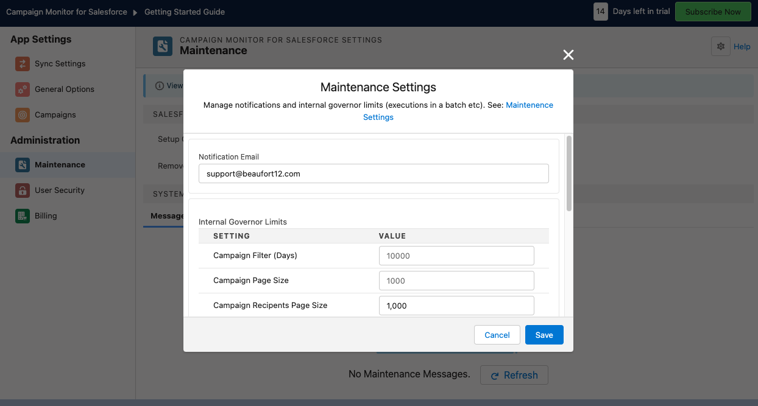Click the Billing building icon
This screenshot has height=406, width=758.
click(23, 216)
